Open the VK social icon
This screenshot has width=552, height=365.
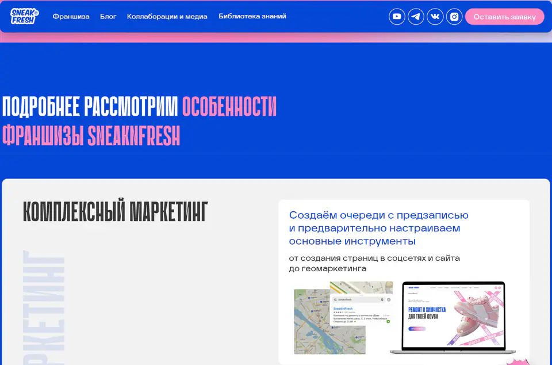[x=435, y=17]
